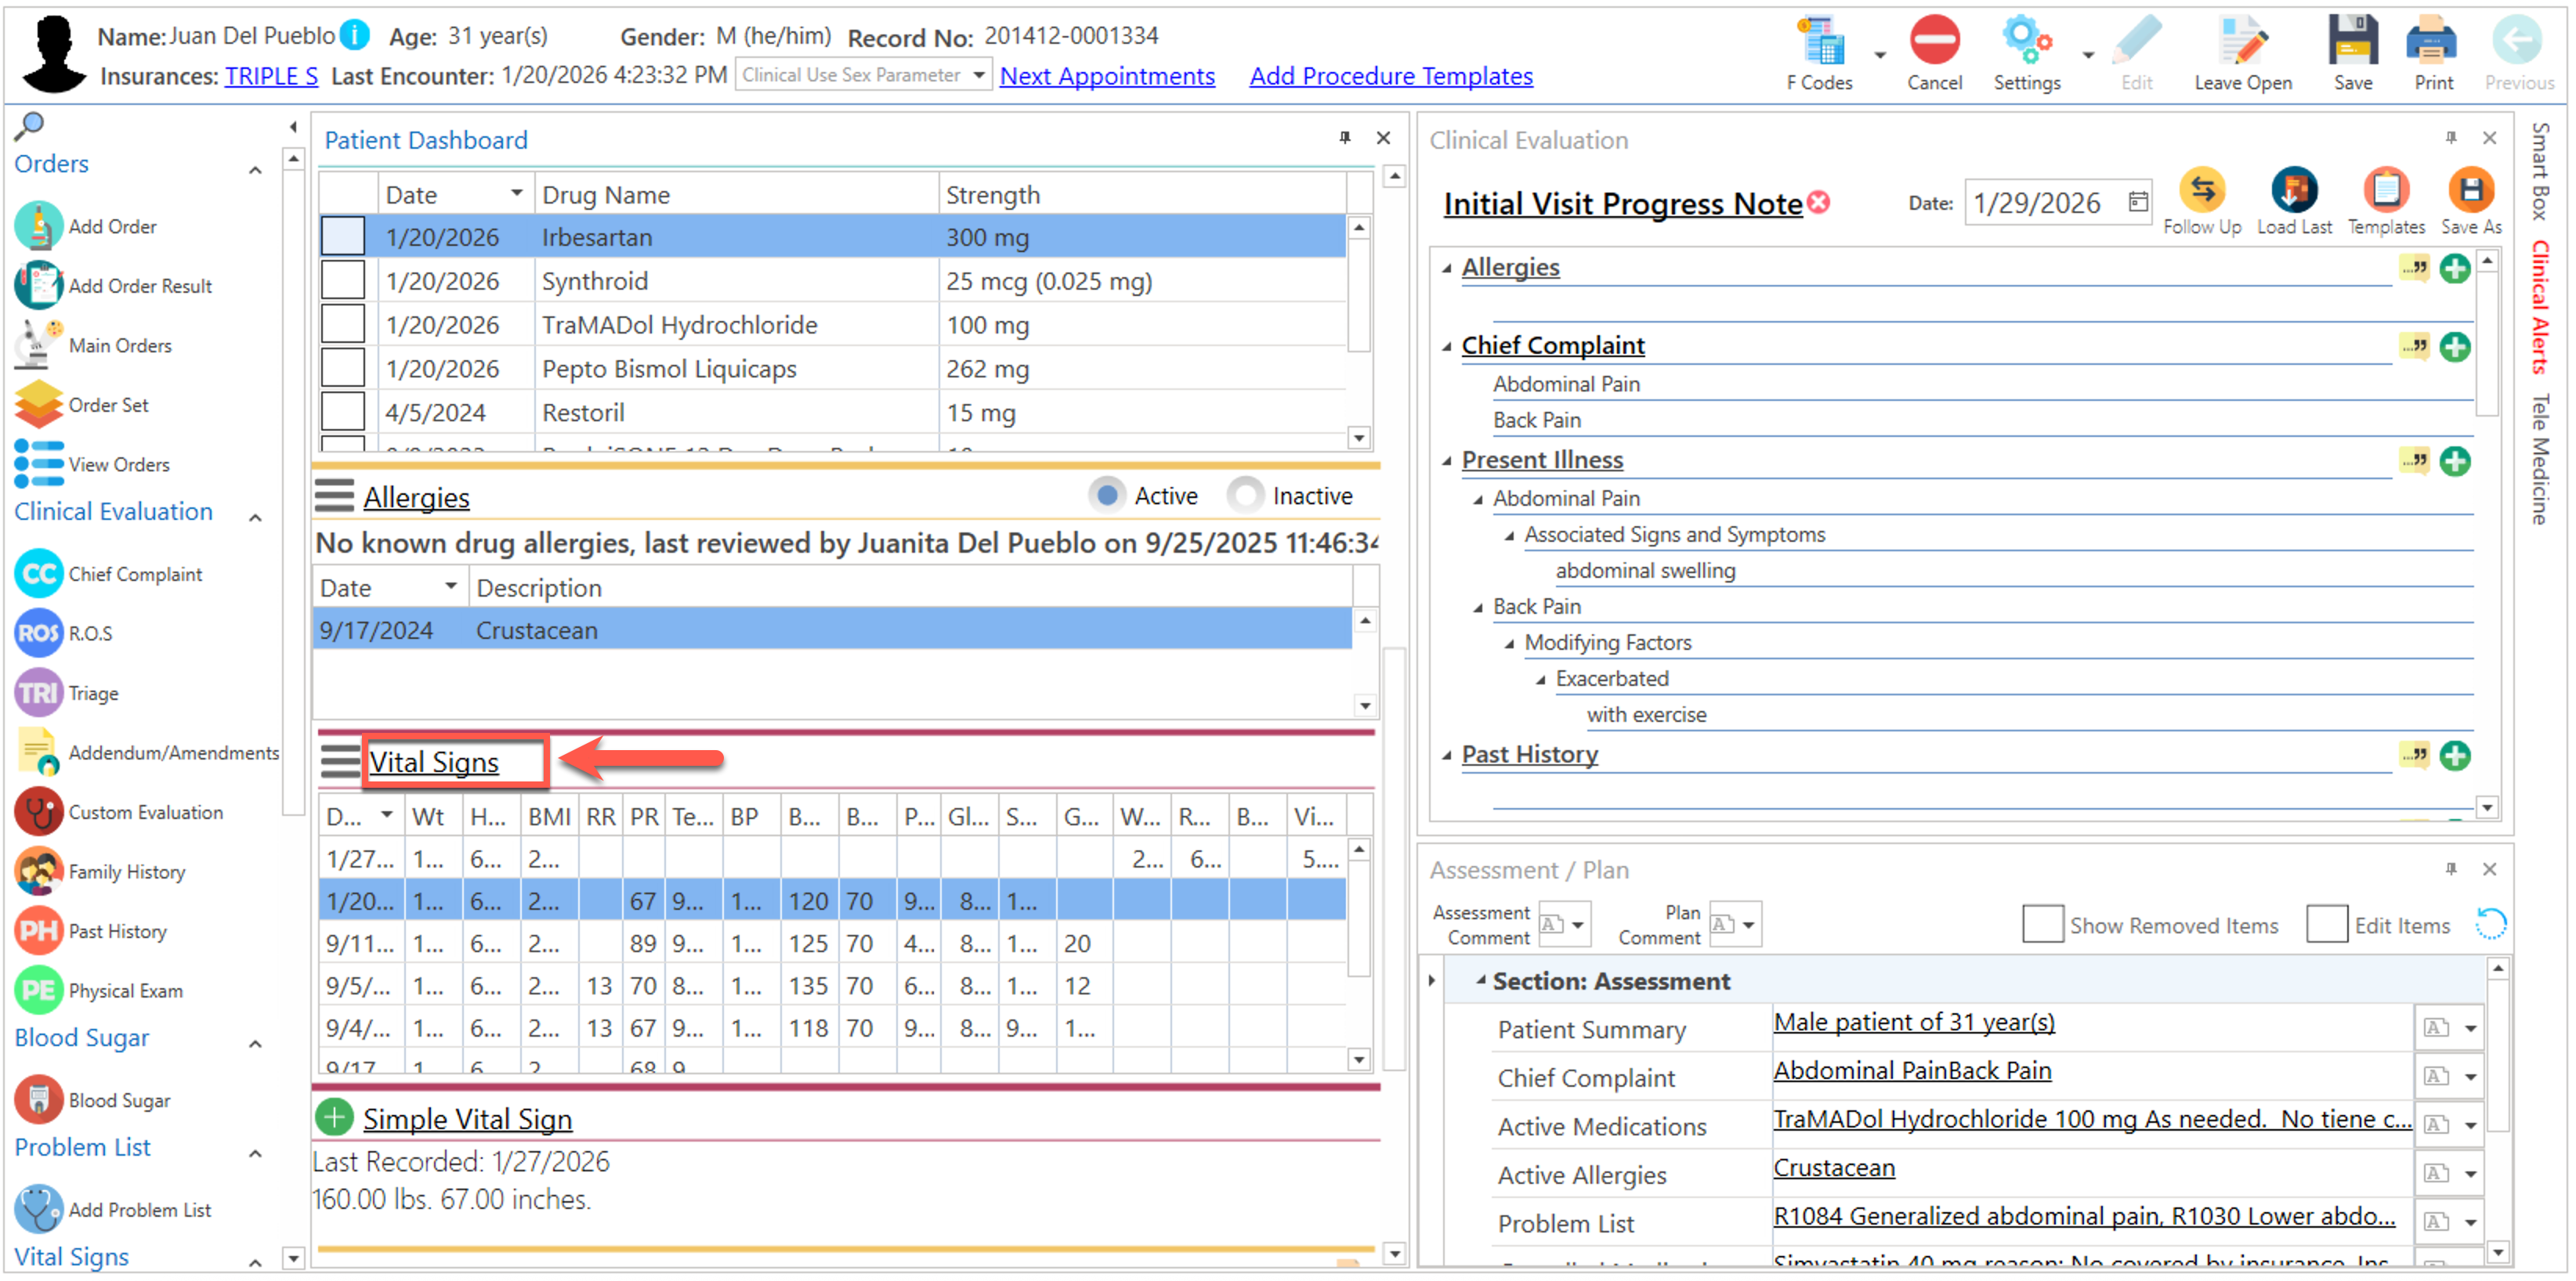Screen dimensions: 2576x1281
Task: Click the Add Order Result icon
Action: tap(38, 286)
